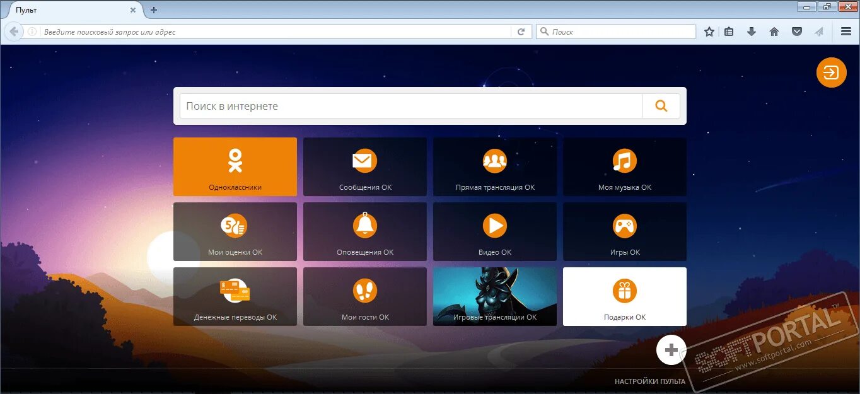Open Денежные переводы OK tile
The width and height of the screenshot is (860, 394).
tap(235, 296)
